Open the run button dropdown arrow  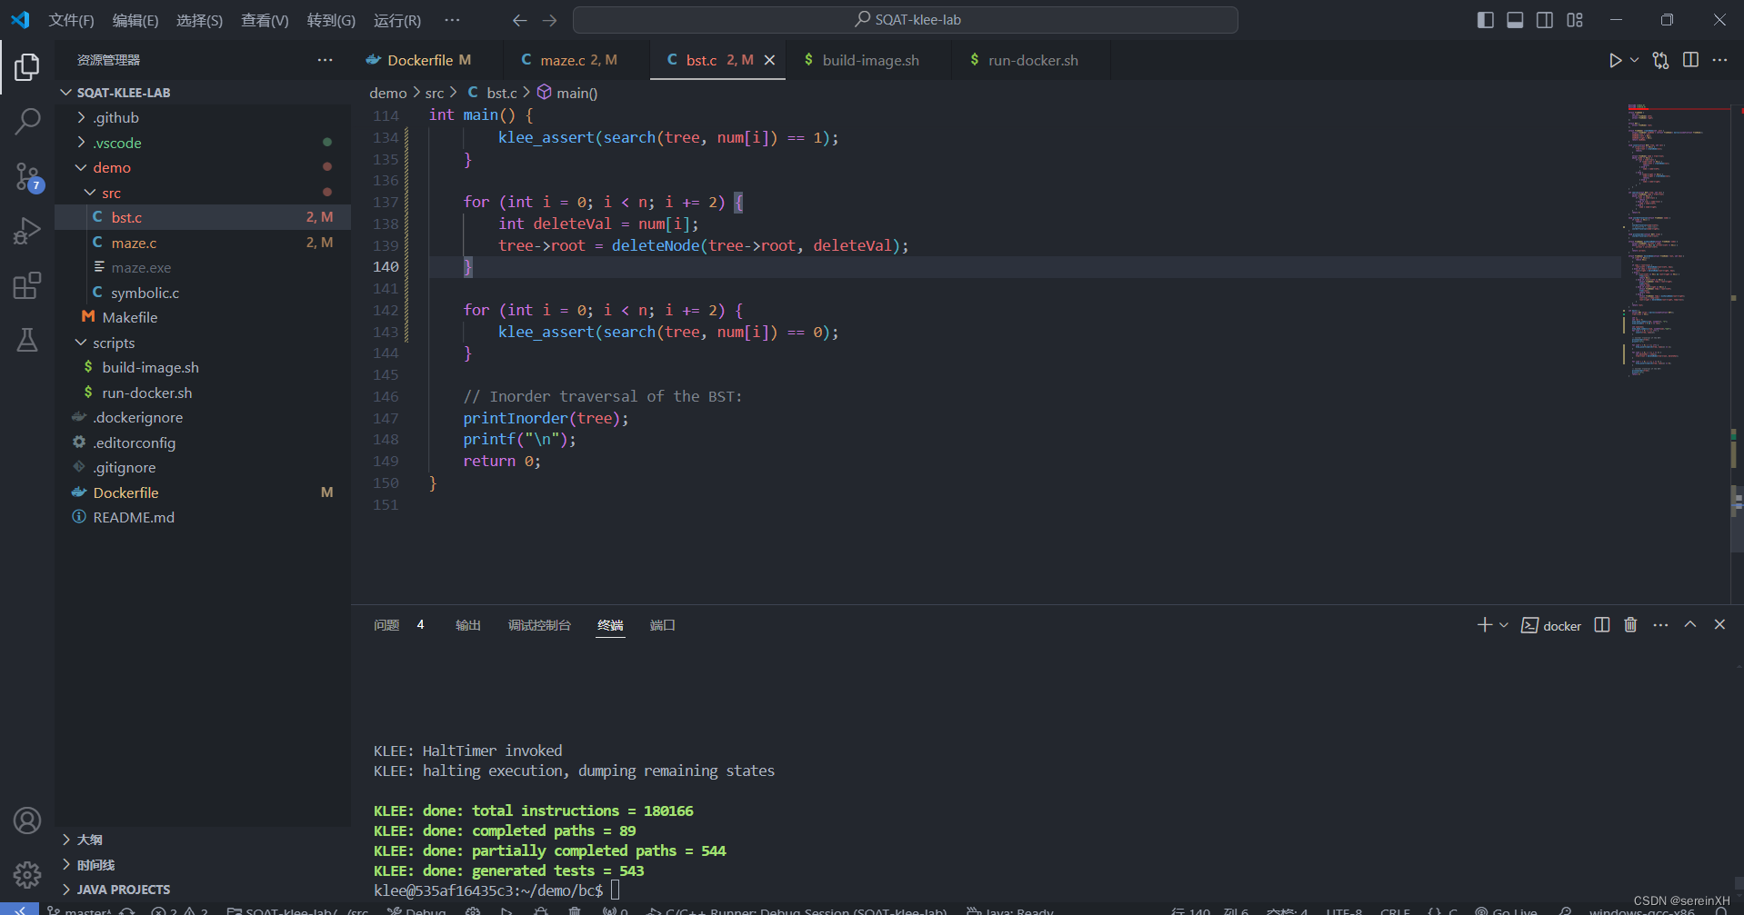[1634, 60]
